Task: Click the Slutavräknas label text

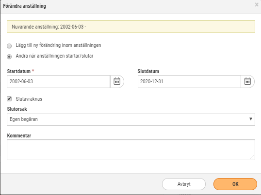Action: click(29, 99)
